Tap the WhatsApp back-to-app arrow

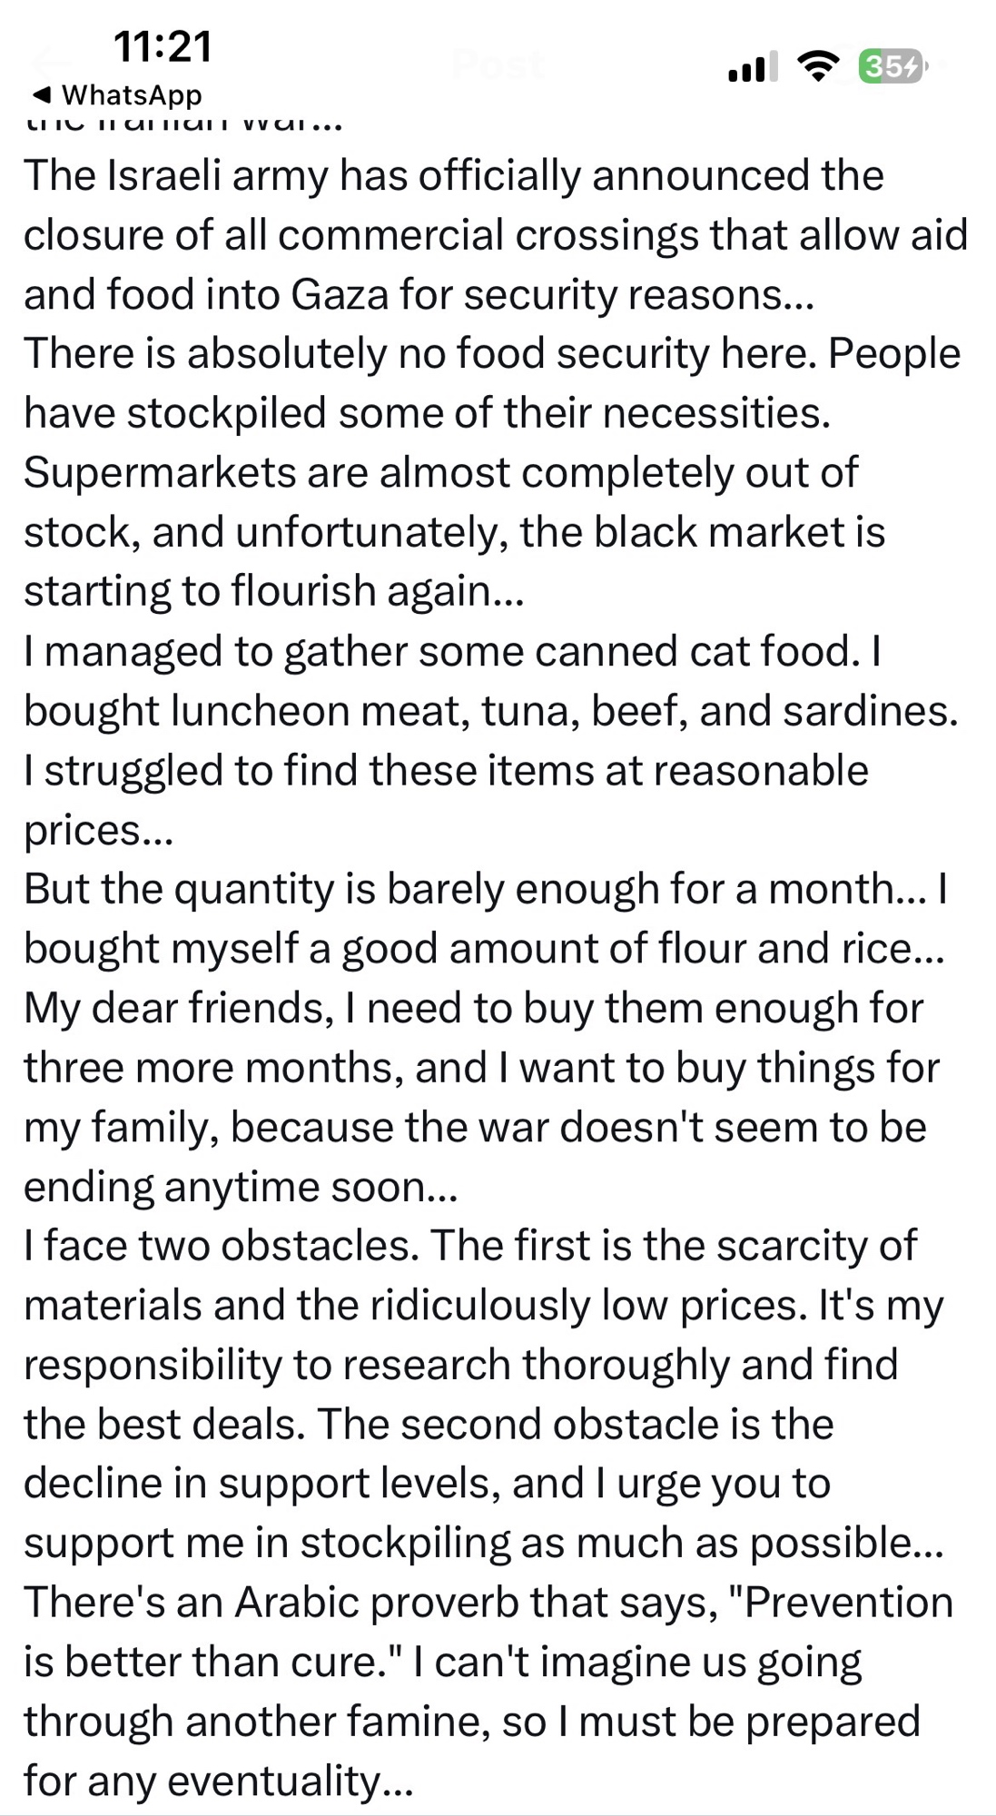pyautogui.click(x=41, y=94)
